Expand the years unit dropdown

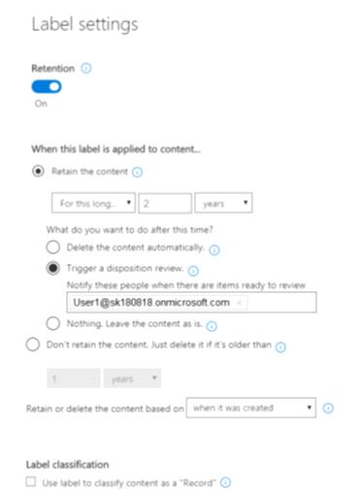click(x=223, y=203)
